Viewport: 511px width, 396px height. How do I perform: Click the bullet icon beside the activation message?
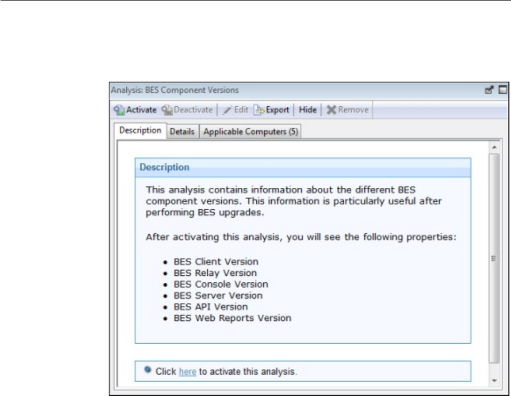click(147, 370)
